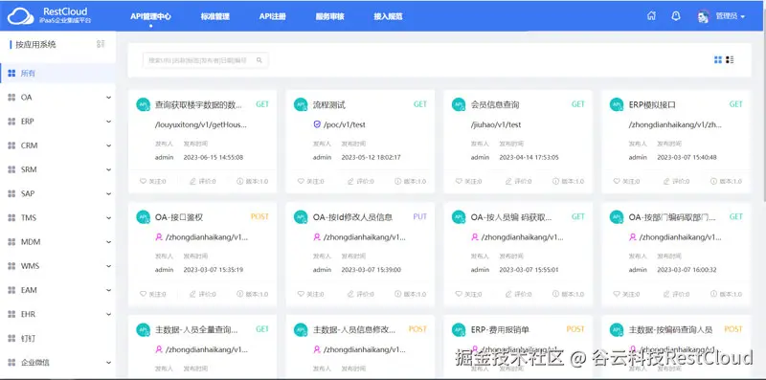
Task: Expand the ERP category chevron
Action: 108,122
